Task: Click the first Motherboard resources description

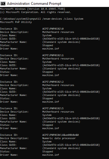Action: [x=58, y=32]
